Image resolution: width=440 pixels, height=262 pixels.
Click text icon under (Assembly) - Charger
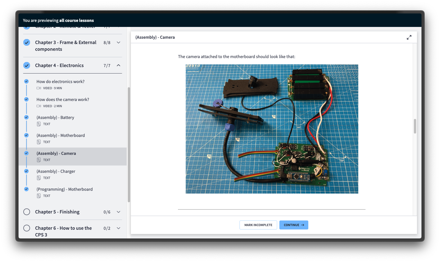(x=39, y=178)
